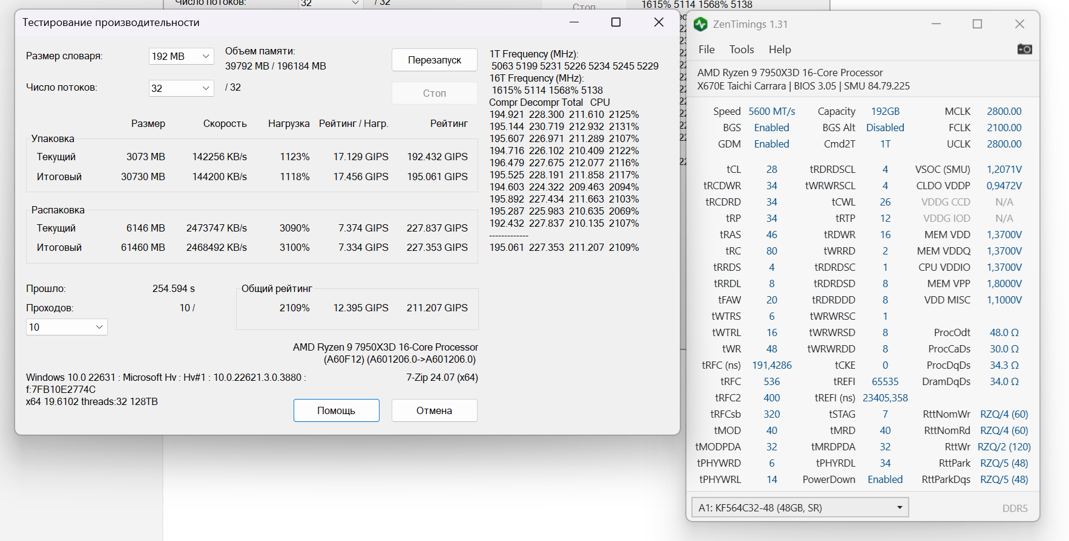Expand the Число потоков dropdown in benchmark window

(181, 88)
